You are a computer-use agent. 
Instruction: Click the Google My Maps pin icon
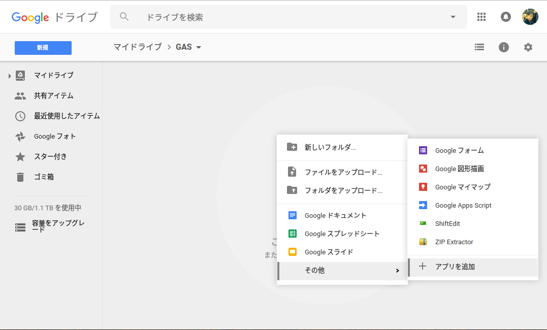[x=423, y=187]
